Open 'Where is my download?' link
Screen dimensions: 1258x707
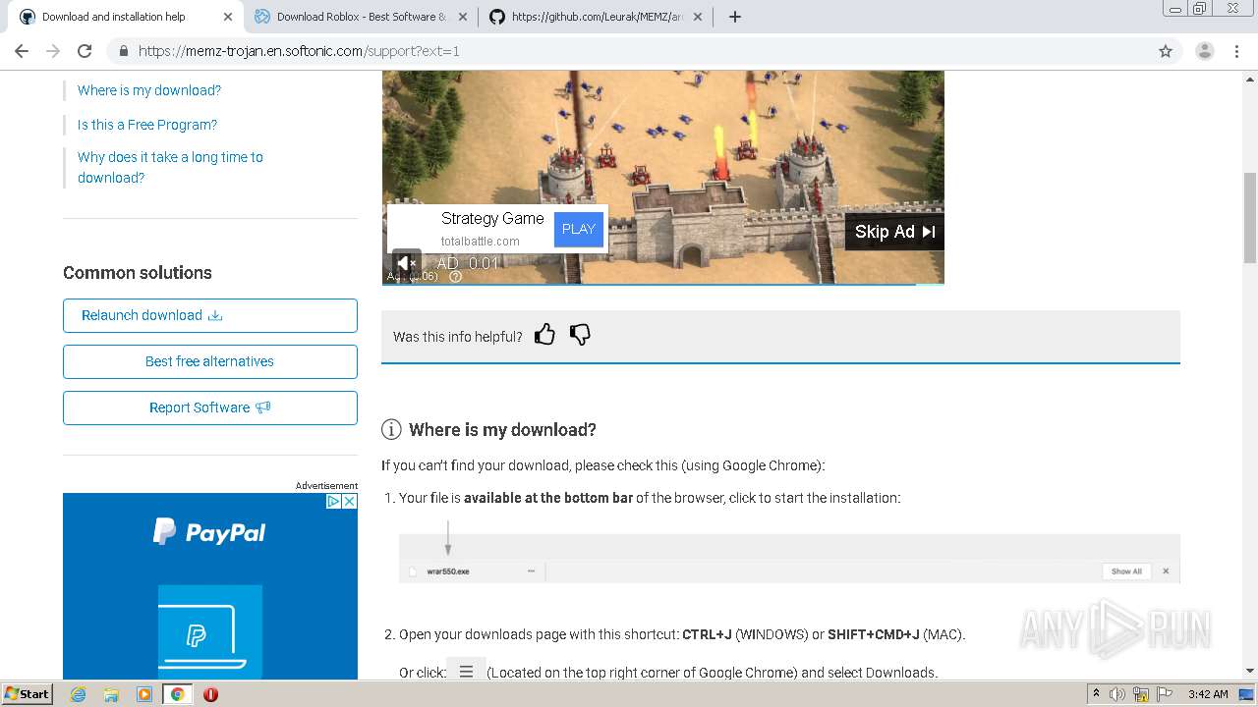click(x=149, y=90)
